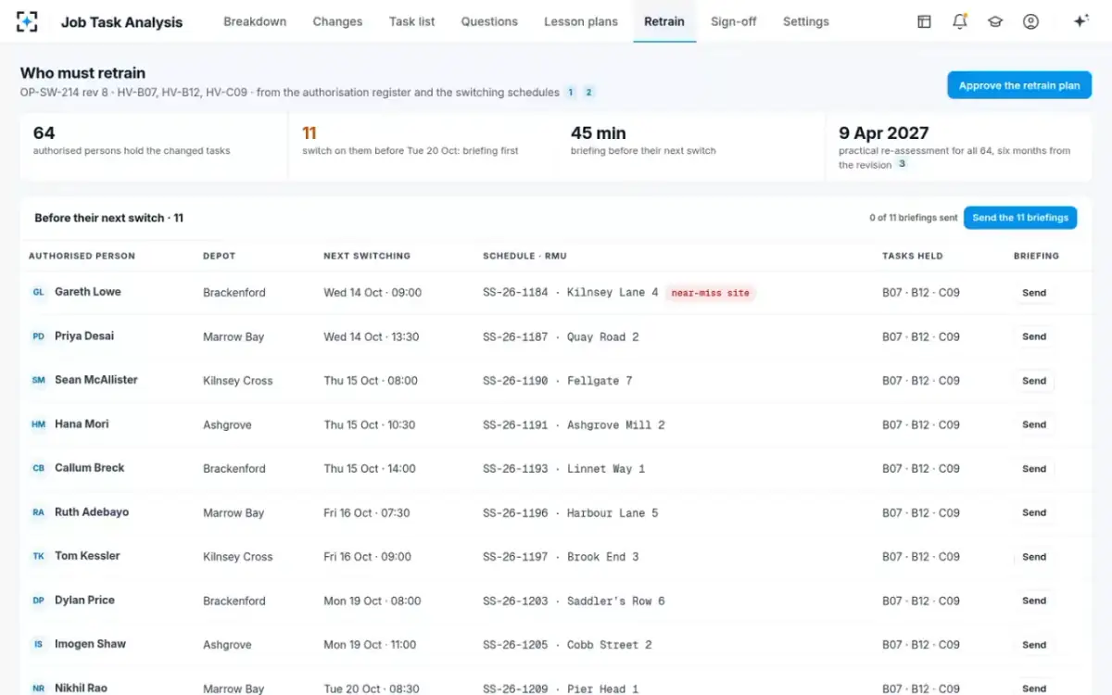Click Wed 14 Oct · 09:00 switching time
1112x695 pixels.
click(x=373, y=293)
